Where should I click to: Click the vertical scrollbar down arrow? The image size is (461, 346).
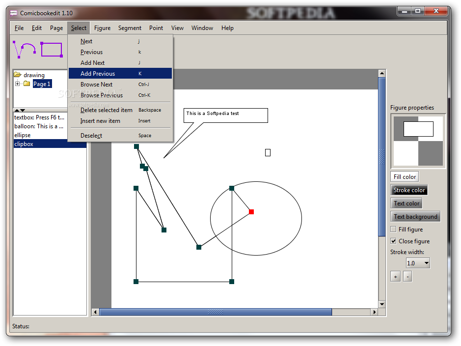tap(382, 304)
